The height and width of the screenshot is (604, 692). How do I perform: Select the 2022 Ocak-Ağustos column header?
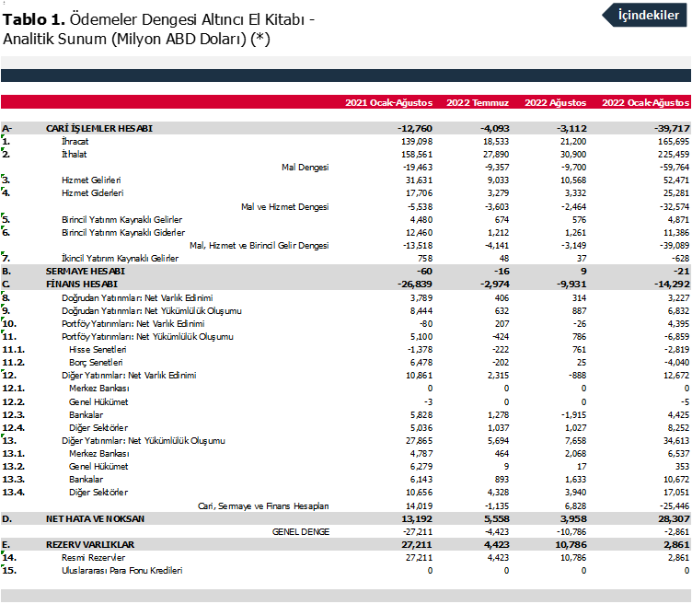(x=645, y=102)
